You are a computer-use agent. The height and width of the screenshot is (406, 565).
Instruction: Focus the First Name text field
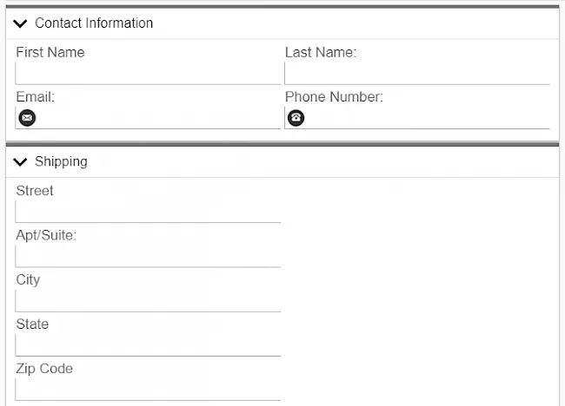[x=148, y=74]
